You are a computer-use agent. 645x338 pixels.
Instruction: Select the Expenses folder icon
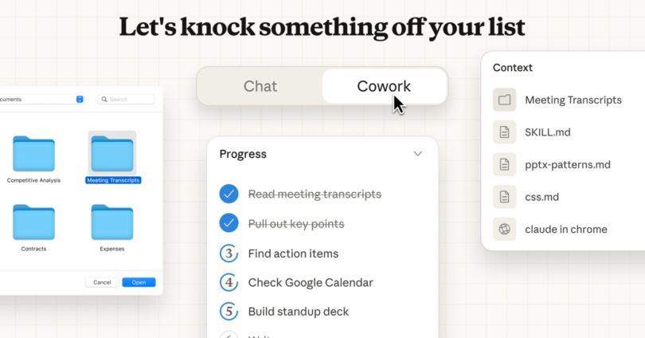click(112, 222)
